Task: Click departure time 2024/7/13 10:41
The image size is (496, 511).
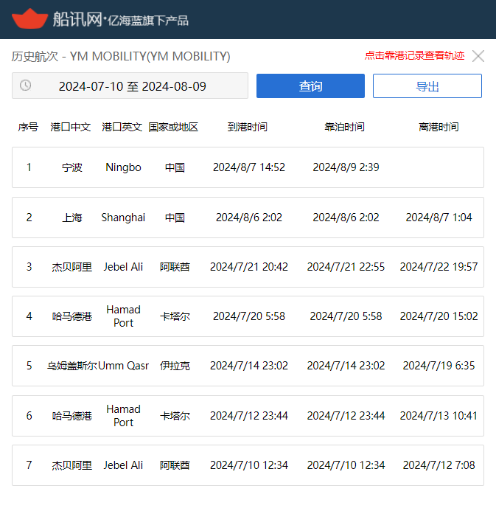Action: point(439,416)
